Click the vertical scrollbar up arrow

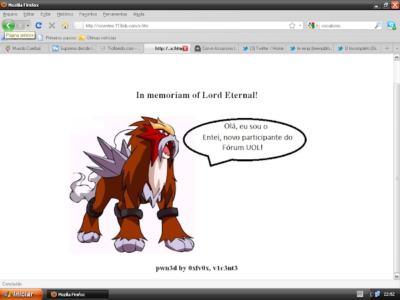[397, 57]
